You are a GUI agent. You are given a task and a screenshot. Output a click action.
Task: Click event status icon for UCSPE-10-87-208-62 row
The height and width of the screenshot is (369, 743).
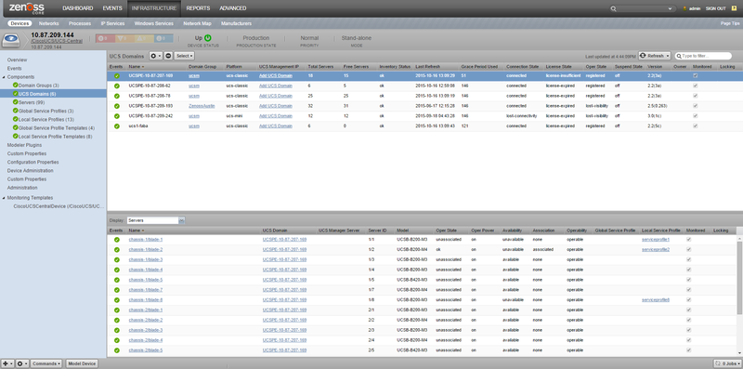coord(117,86)
